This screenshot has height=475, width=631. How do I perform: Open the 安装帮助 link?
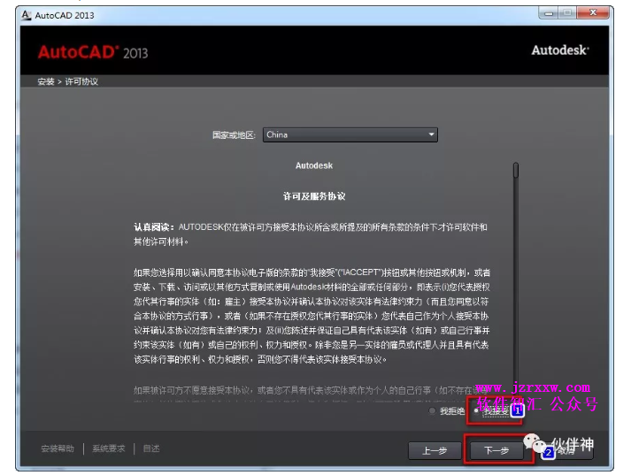[58, 448]
